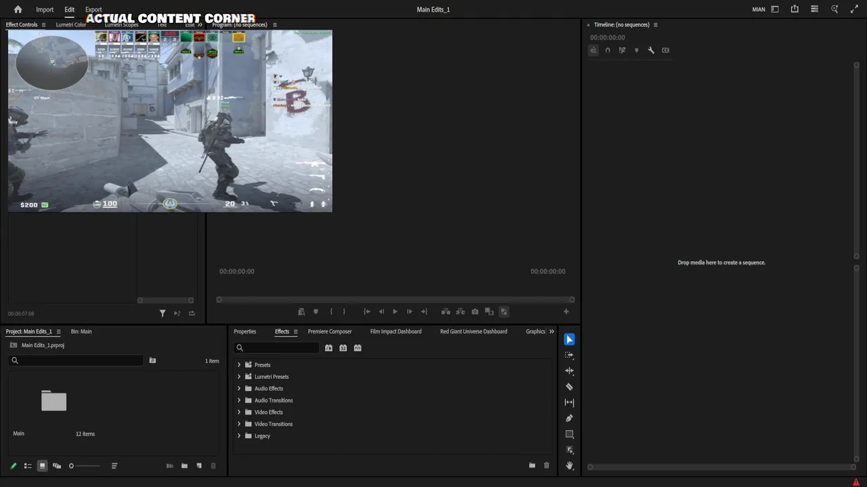Open the Effects panel hamburger menu
The width and height of the screenshot is (867, 487).
click(x=295, y=331)
